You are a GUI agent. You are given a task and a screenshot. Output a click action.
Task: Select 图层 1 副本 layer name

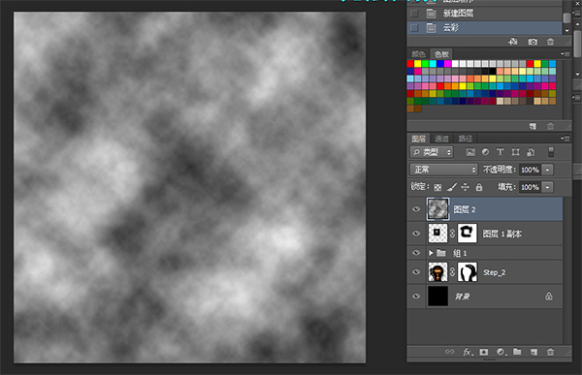coord(501,234)
